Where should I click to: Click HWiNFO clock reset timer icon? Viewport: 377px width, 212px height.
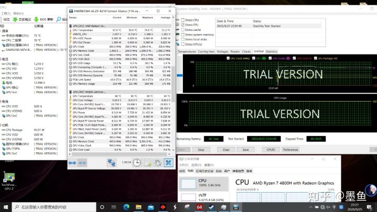click(x=137, y=163)
